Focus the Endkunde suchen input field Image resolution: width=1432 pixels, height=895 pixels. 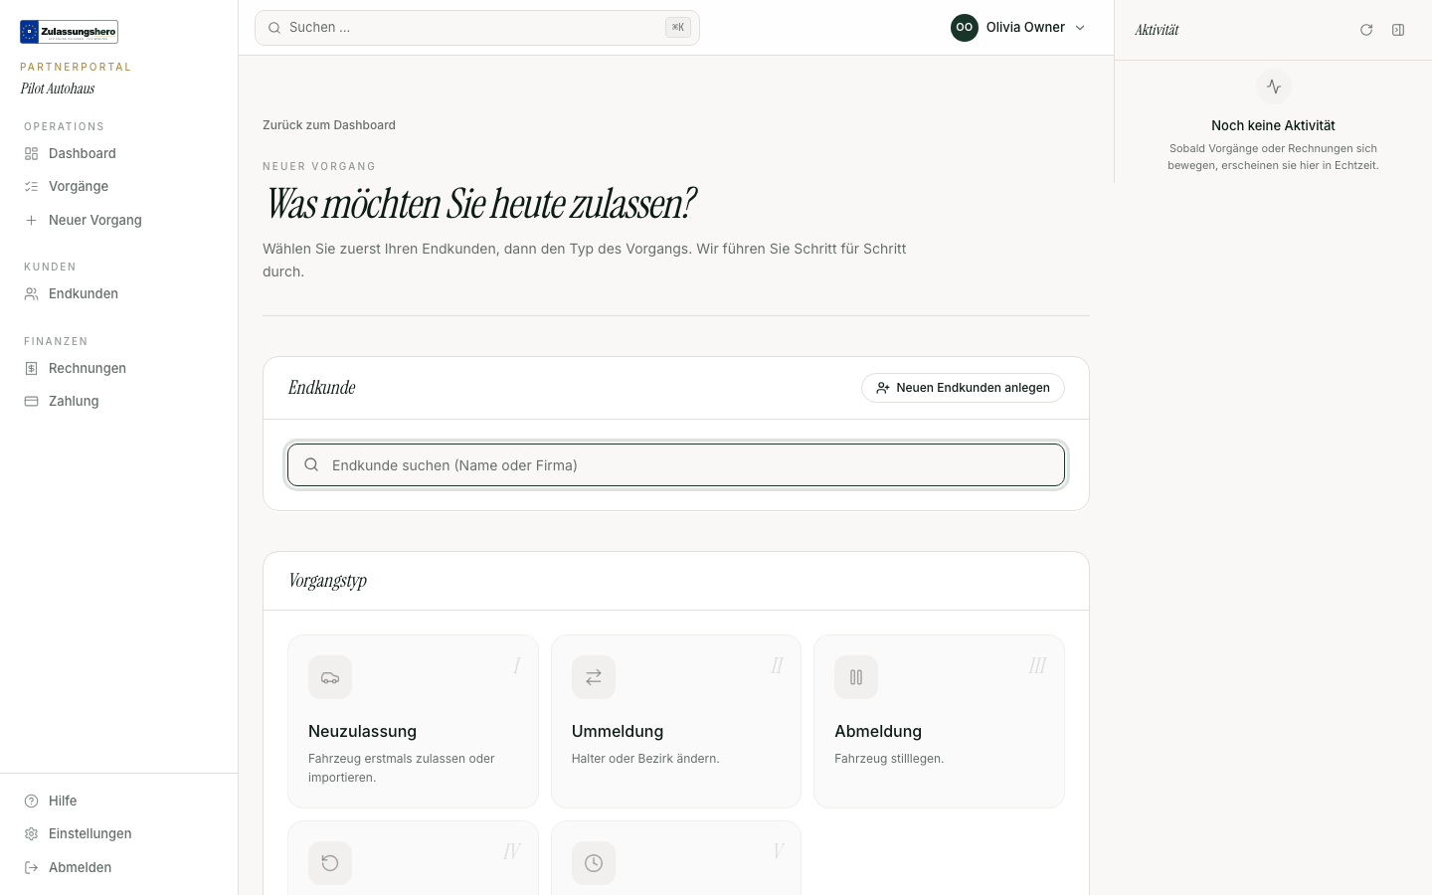676,465
